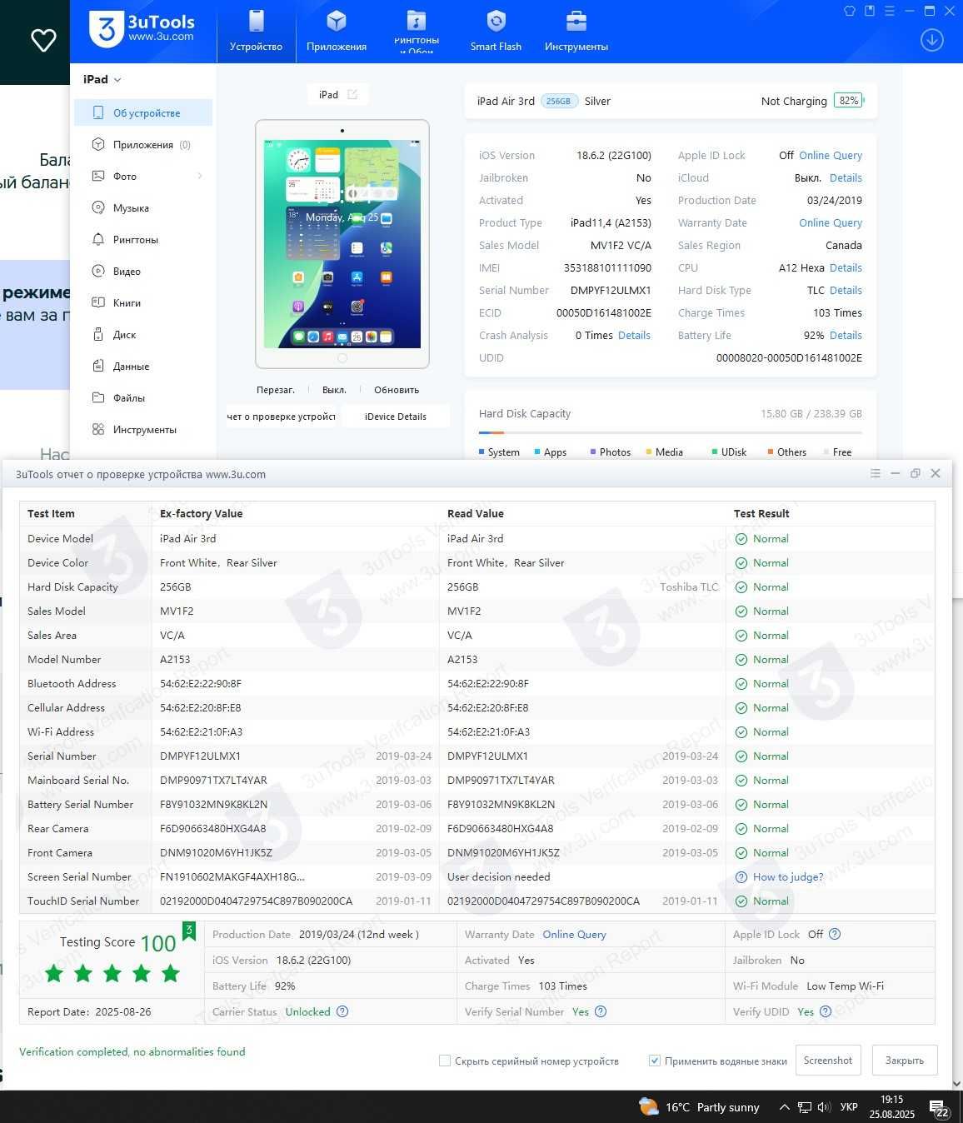The height and width of the screenshot is (1123, 963).
Task: Open the Smart Flash tab
Action: (496, 31)
